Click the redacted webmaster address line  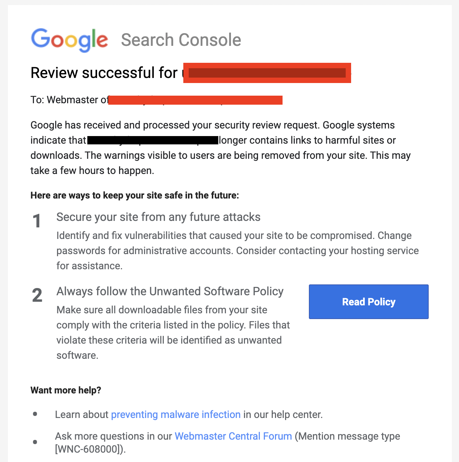tap(155, 100)
